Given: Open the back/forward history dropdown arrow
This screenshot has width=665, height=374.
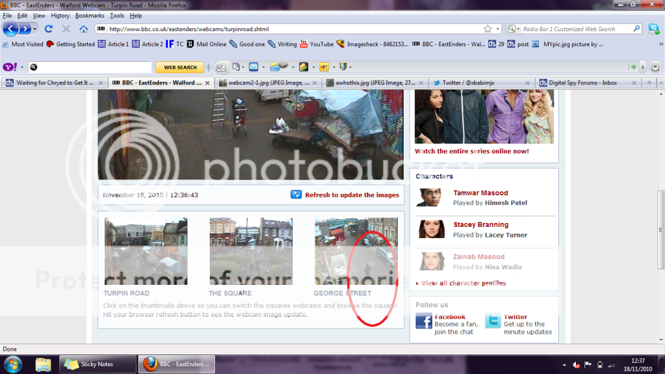Looking at the screenshot, I should (35, 29).
